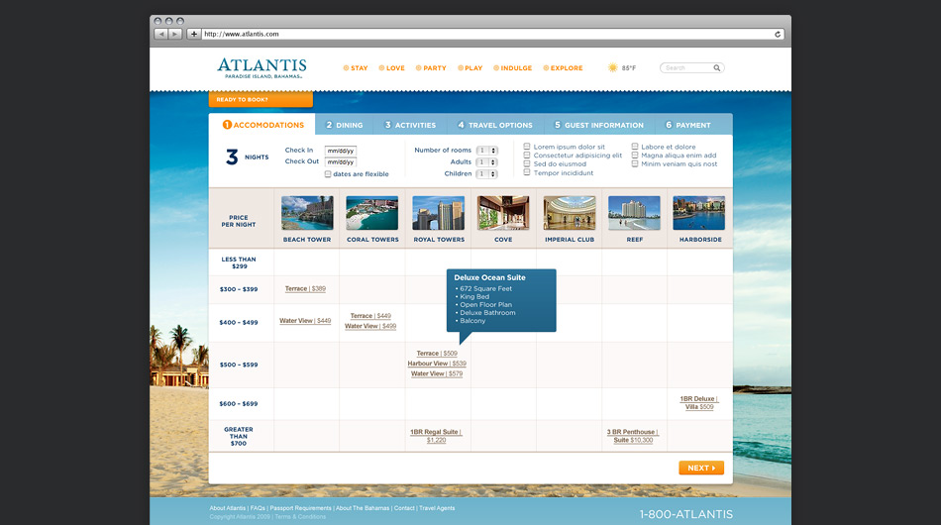The height and width of the screenshot is (525, 941).
Task: Open the Number of rooms dropdown
Action: click(x=486, y=151)
